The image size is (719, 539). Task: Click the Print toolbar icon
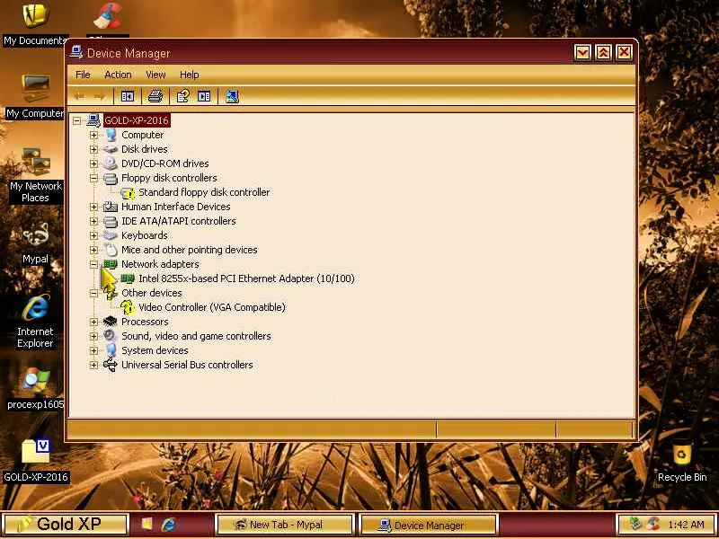pyautogui.click(x=155, y=96)
